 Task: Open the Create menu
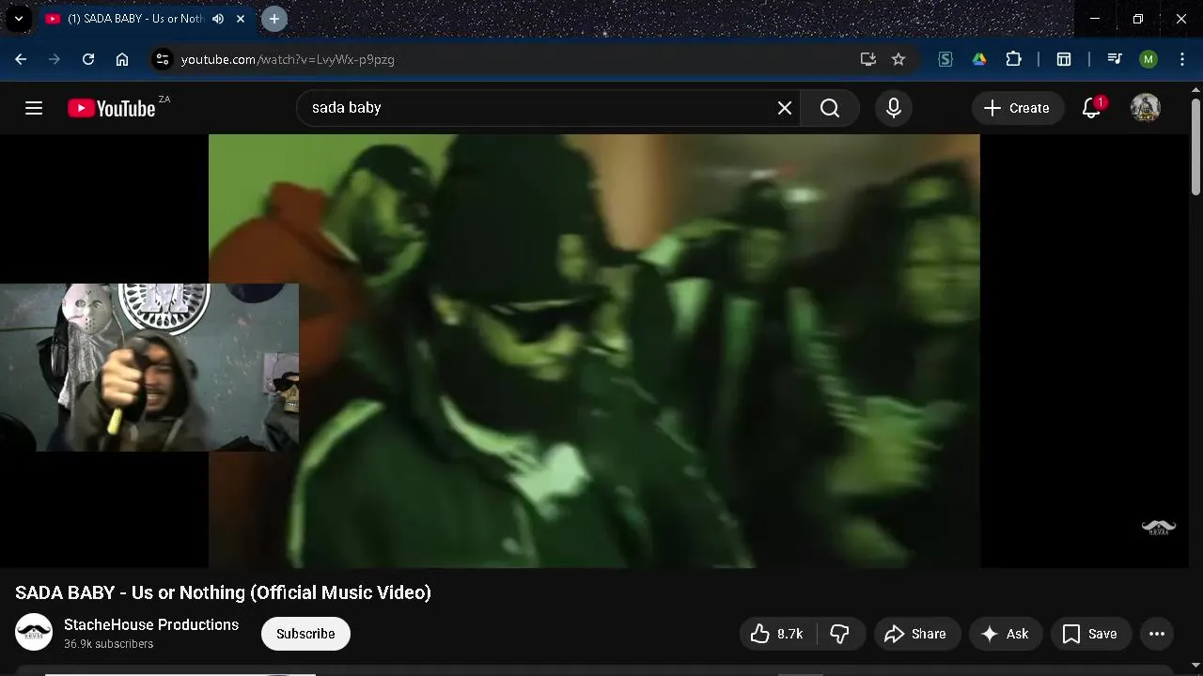coord(1017,108)
